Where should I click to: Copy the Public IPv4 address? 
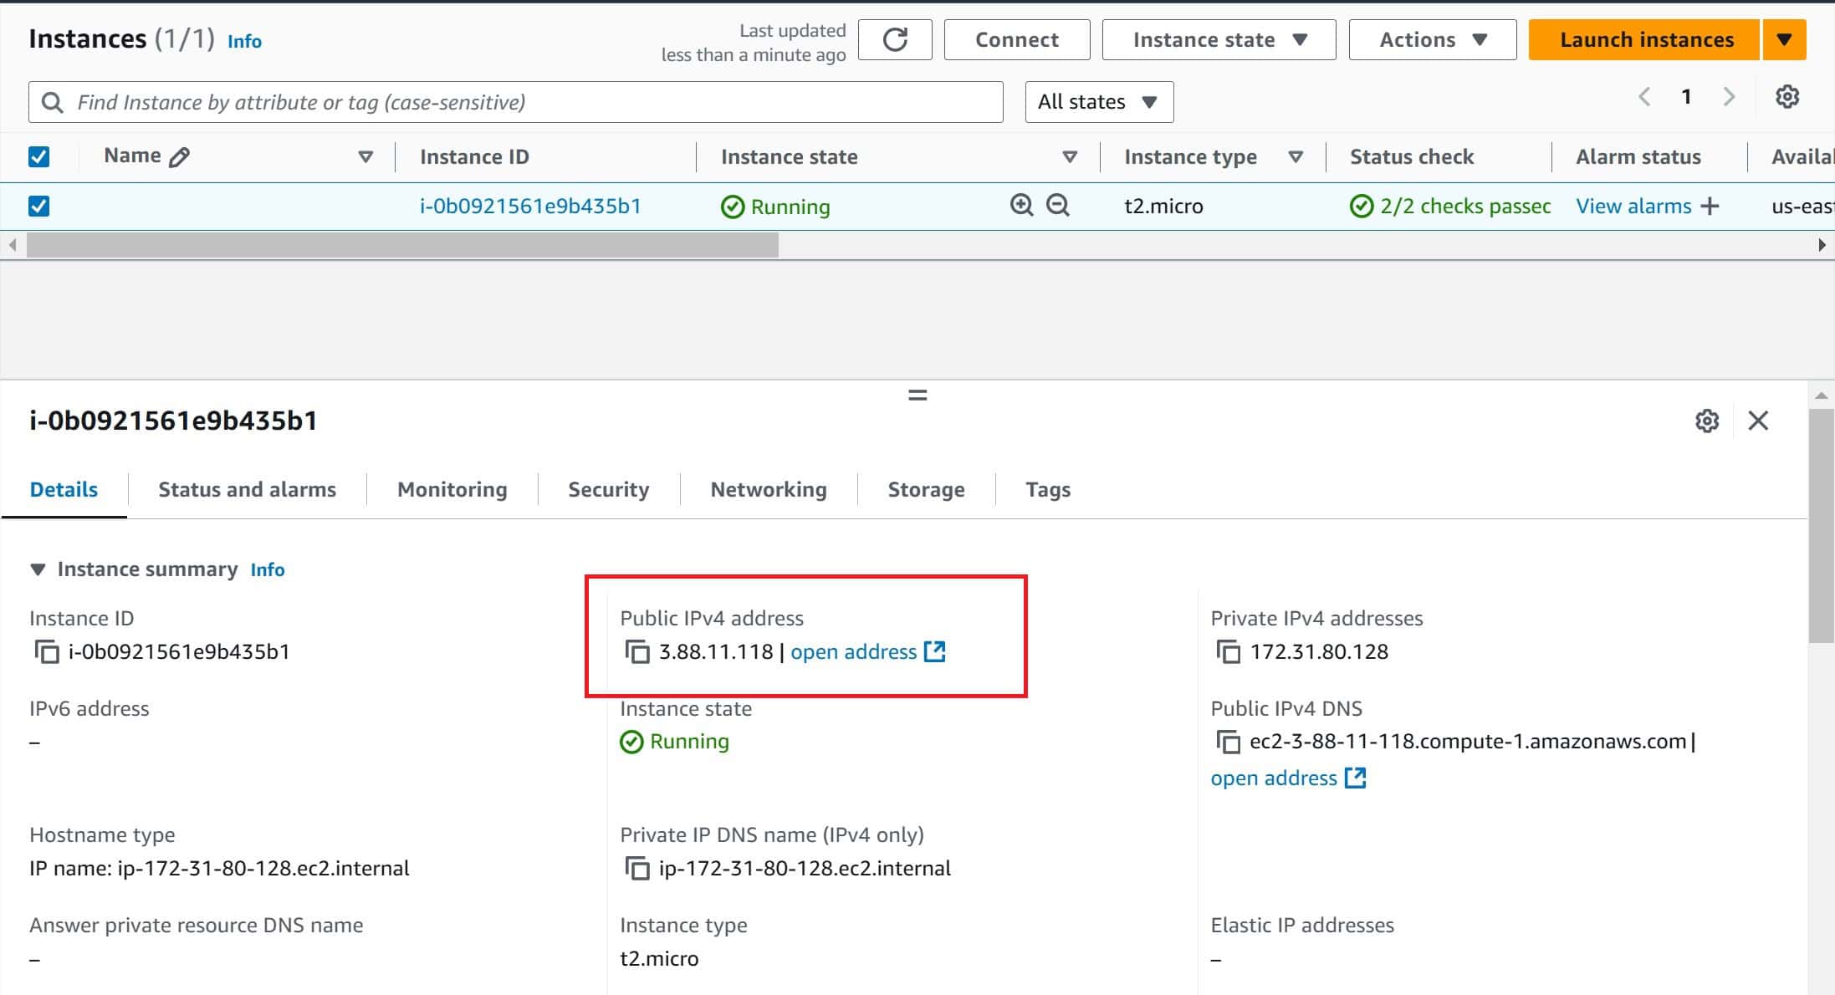point(637,652)
